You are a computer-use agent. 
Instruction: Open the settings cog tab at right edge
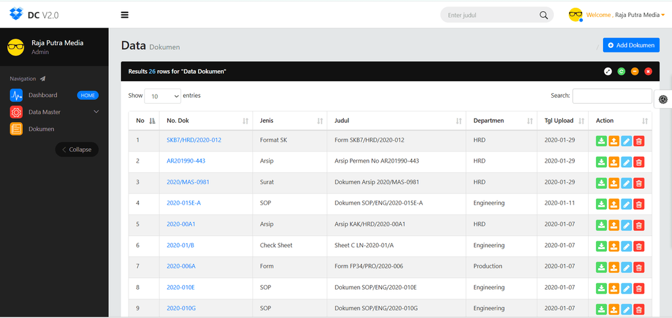pos(663,99)
